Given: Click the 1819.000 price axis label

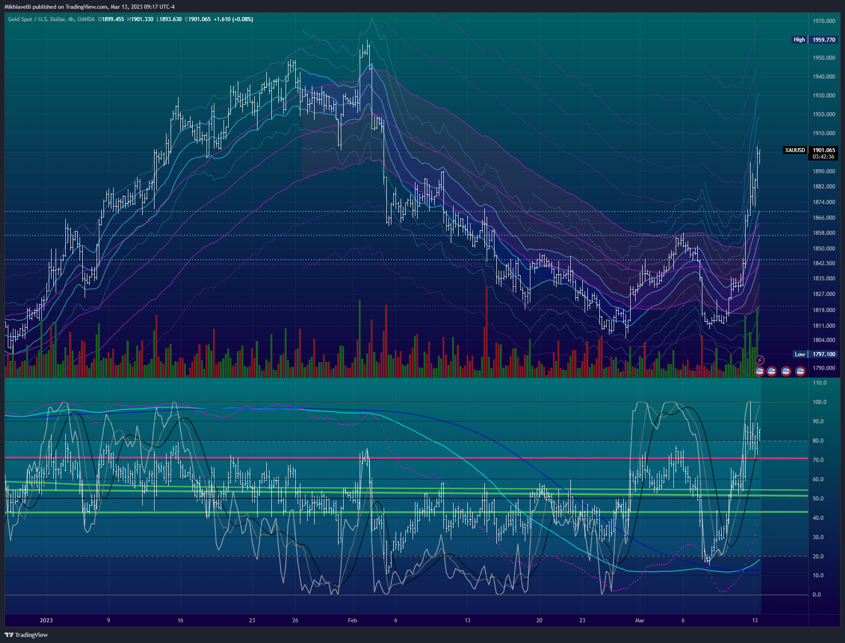Looking at the screenshot, I should pyautogui.click(x=824, y=310).
